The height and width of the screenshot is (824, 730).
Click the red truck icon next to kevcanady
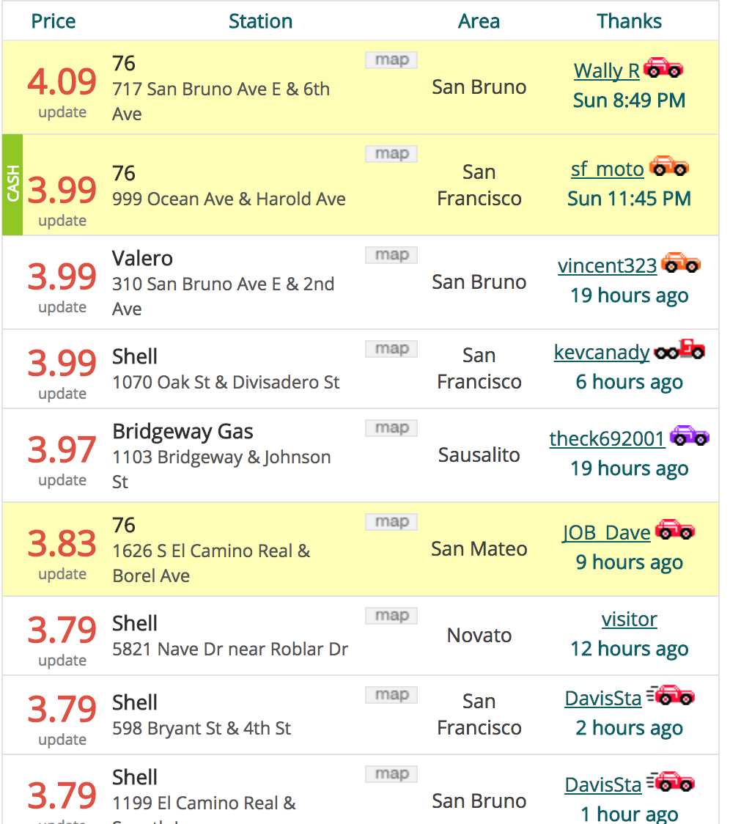coord(679,350)
